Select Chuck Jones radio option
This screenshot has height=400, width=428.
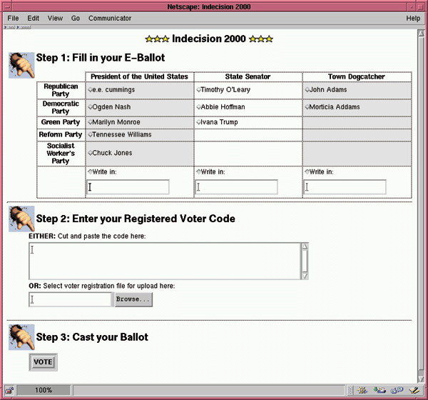tap(90, 153)
